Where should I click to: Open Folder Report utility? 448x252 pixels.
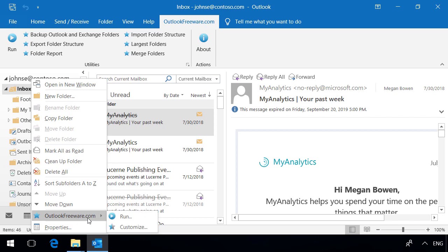(43, 54)
